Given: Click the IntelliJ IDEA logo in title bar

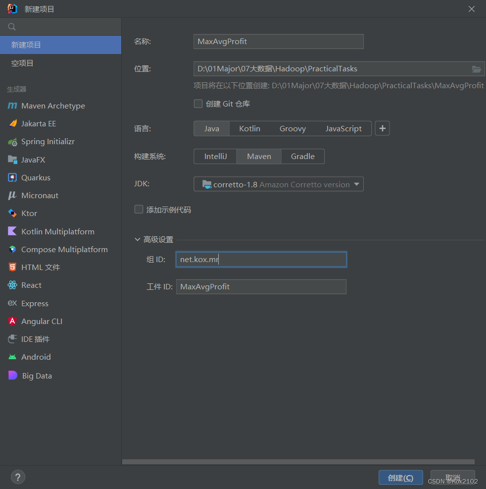Looking at the screenshot, I should 12,9.
